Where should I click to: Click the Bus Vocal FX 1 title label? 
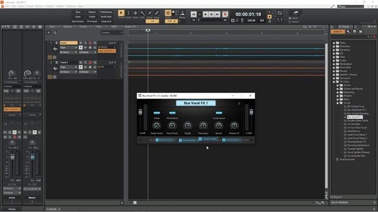195,103
